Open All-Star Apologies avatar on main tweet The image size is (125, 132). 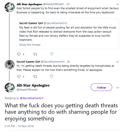coord(9,88)
